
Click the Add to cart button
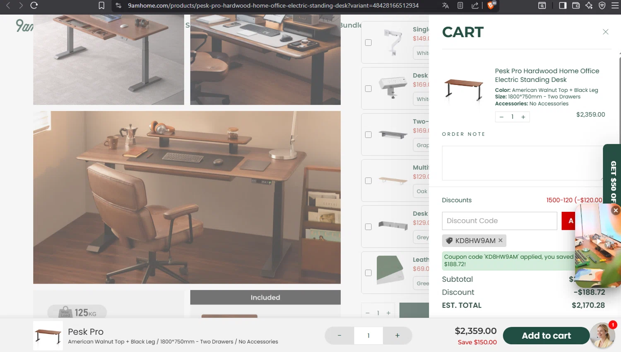click(546, 335)
